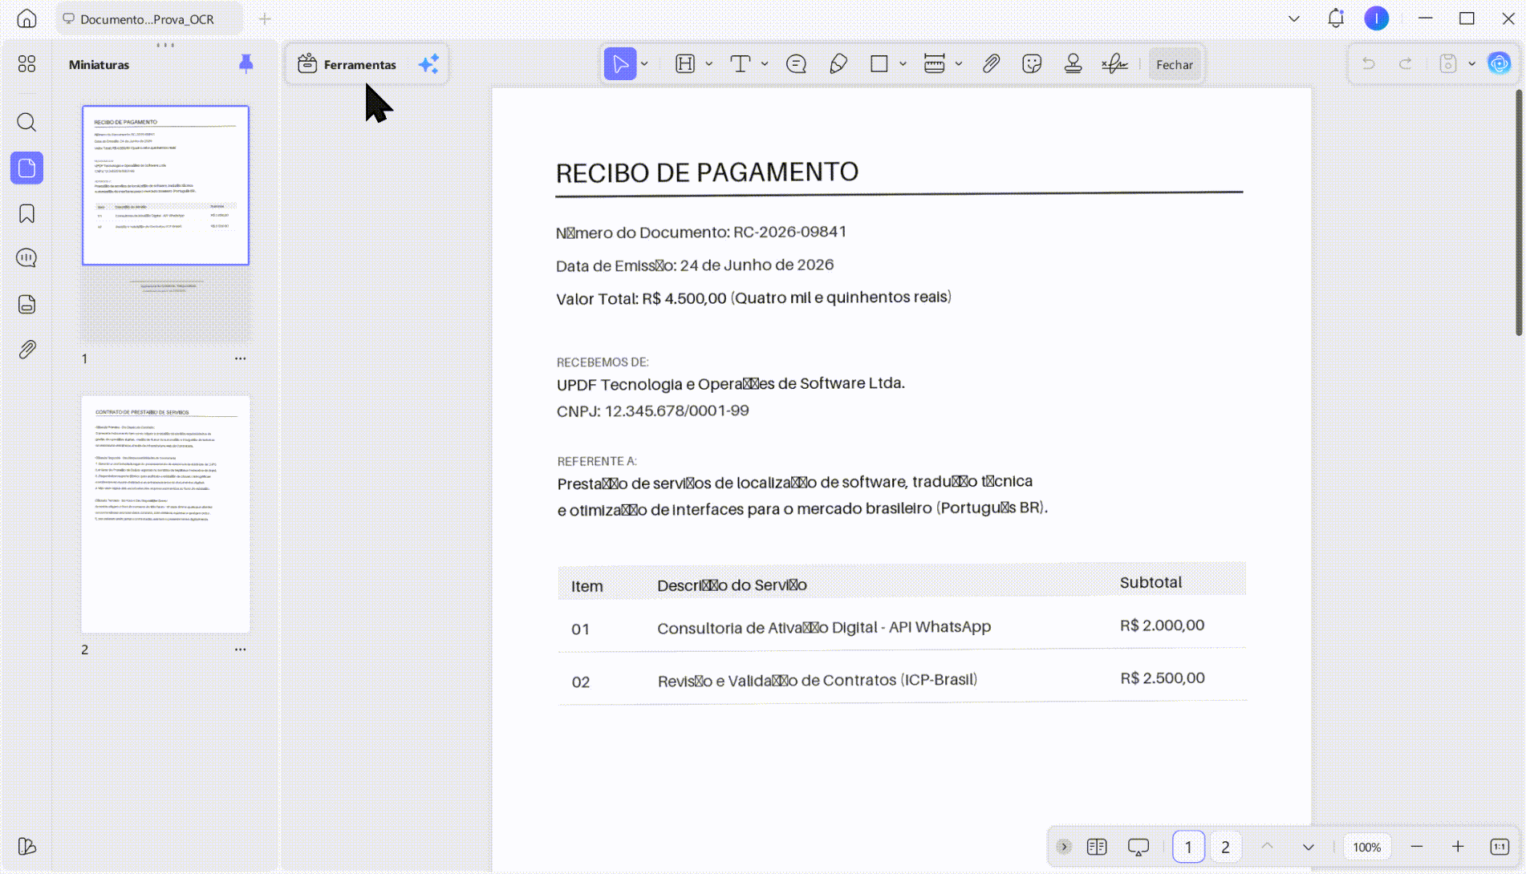This screenshot has height=874, width=1526.
Task: Open the attachments sidebar panel
Action: pos(26,350)
